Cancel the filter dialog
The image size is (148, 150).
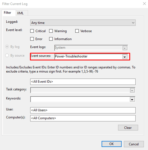[x=134, y=144]
